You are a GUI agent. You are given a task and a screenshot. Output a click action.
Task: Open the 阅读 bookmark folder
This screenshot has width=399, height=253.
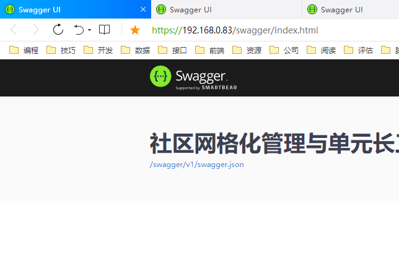click(322, 50)
